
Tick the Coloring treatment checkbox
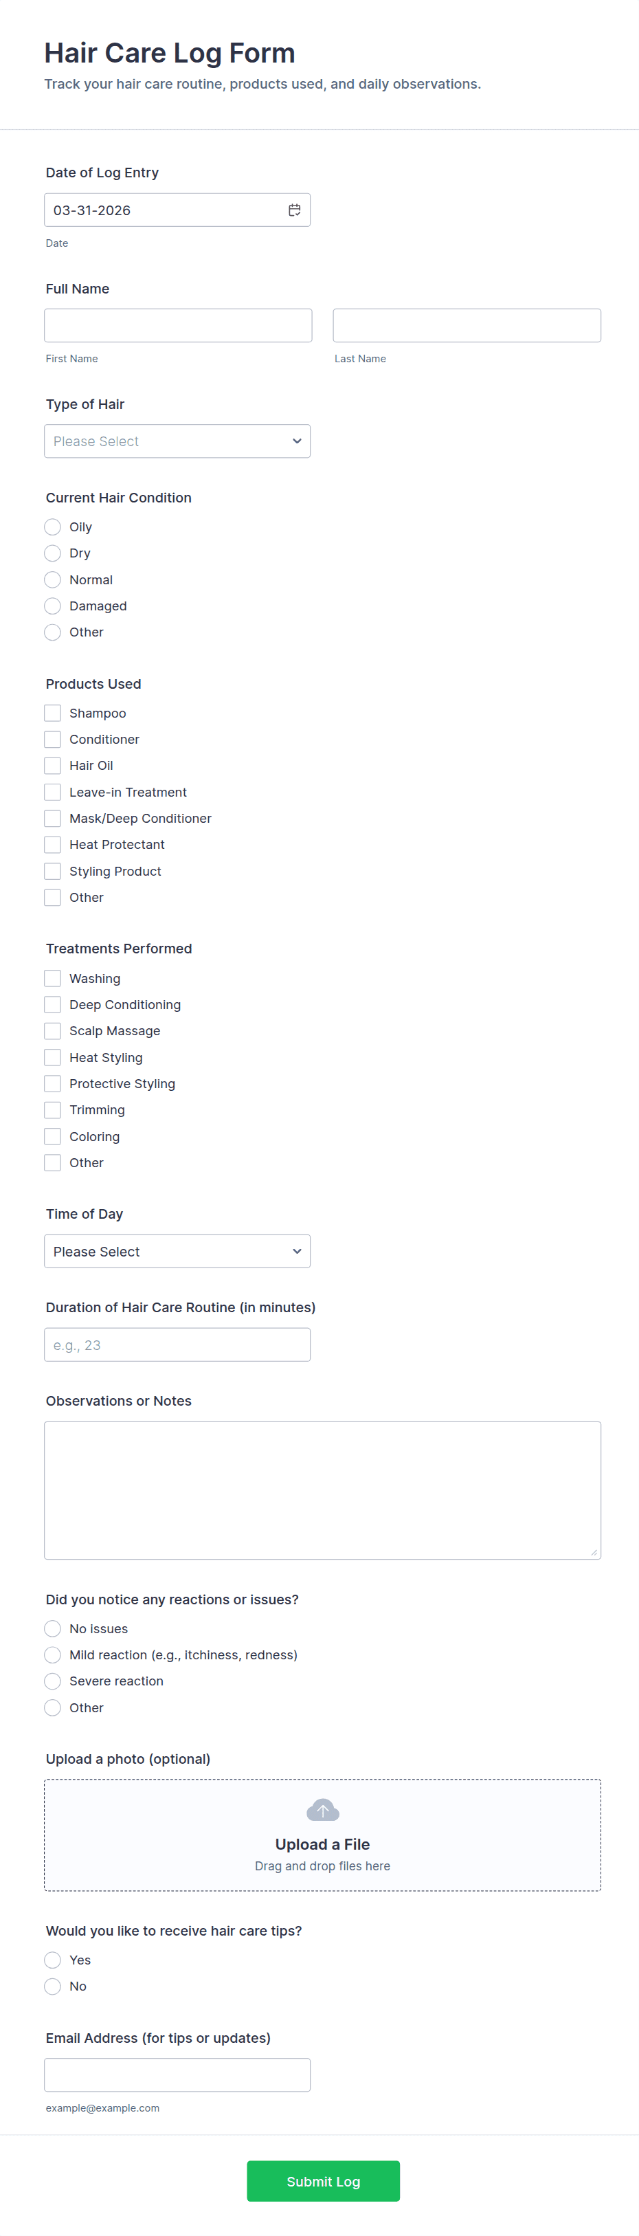pos(53,1136)
